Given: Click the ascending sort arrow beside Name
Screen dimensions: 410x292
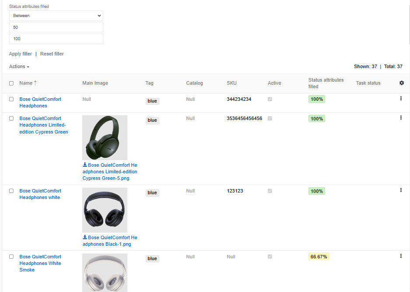Looking at the screenshot, I should tap(35, 82).
